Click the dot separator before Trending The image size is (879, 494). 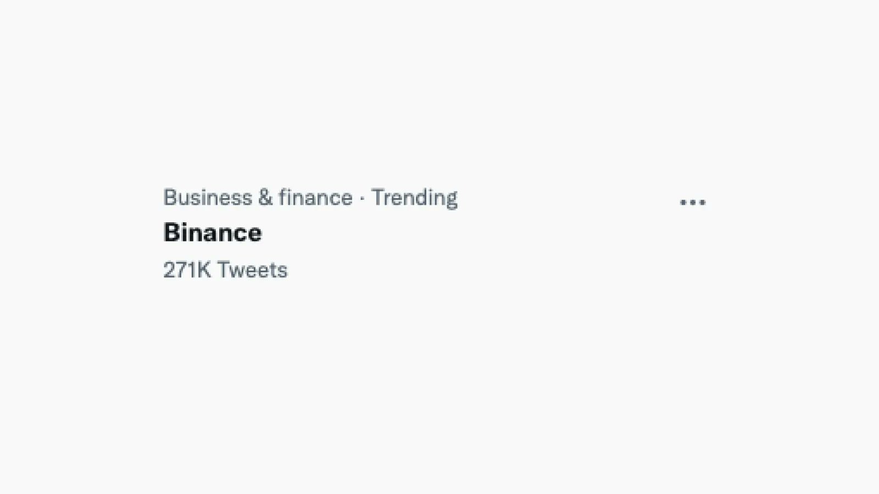[362, 199]
